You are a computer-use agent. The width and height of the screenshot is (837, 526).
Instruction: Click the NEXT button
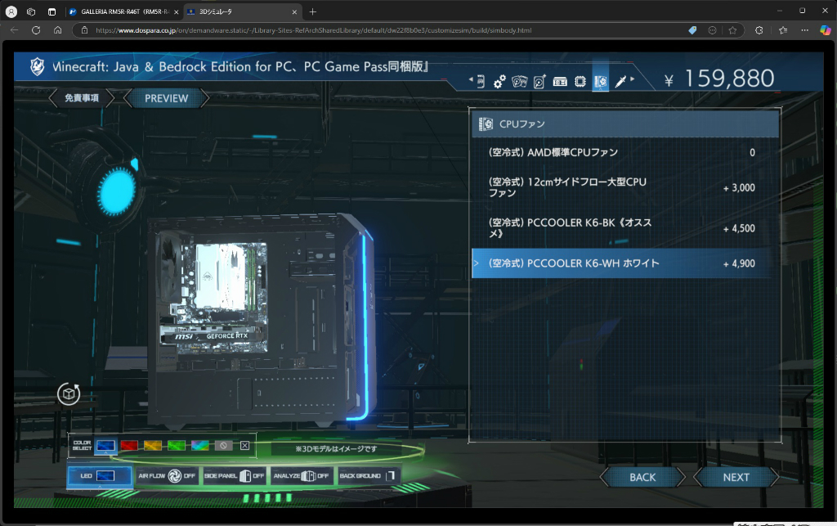point(735,477)
